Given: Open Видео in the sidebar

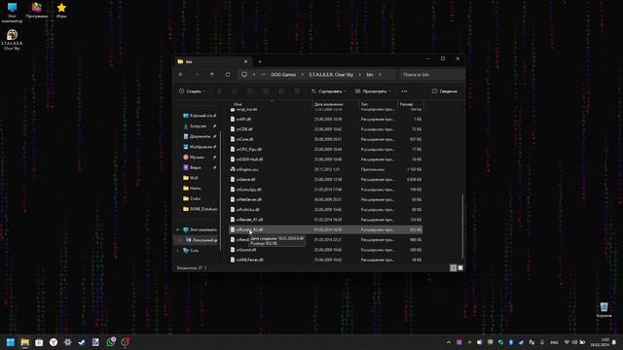Looking at the screenshot, I should [199, 167].
